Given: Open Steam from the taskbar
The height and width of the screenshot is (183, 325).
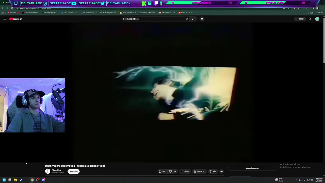Looking at the screenshot, I should [21, 180].
